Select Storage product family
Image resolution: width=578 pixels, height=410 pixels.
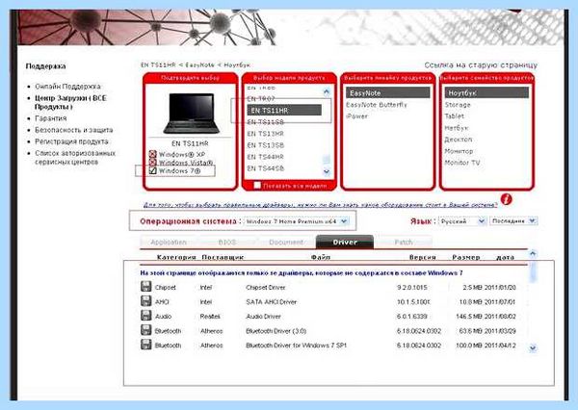[458, 105]
